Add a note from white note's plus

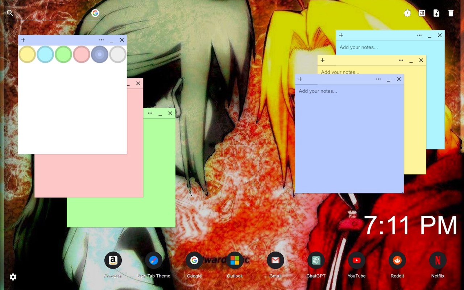click(23, 40)
